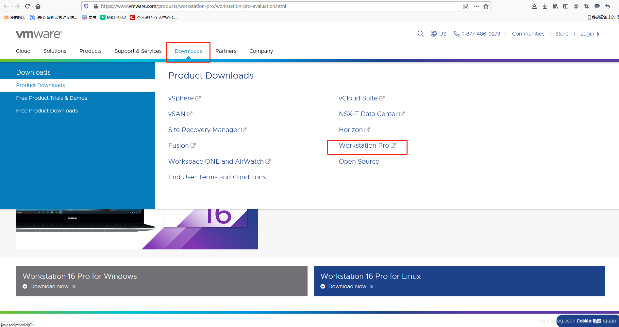Open the 录屏 bookmark

[89, 17]
